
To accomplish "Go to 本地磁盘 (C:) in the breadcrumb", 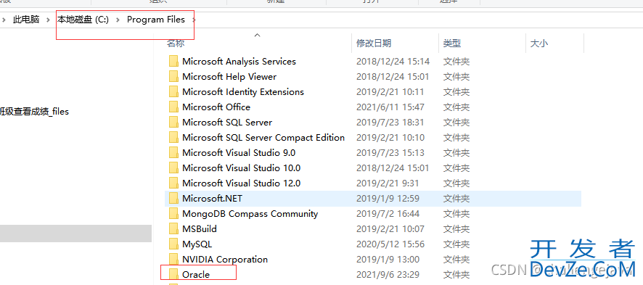I will point(83,20).
